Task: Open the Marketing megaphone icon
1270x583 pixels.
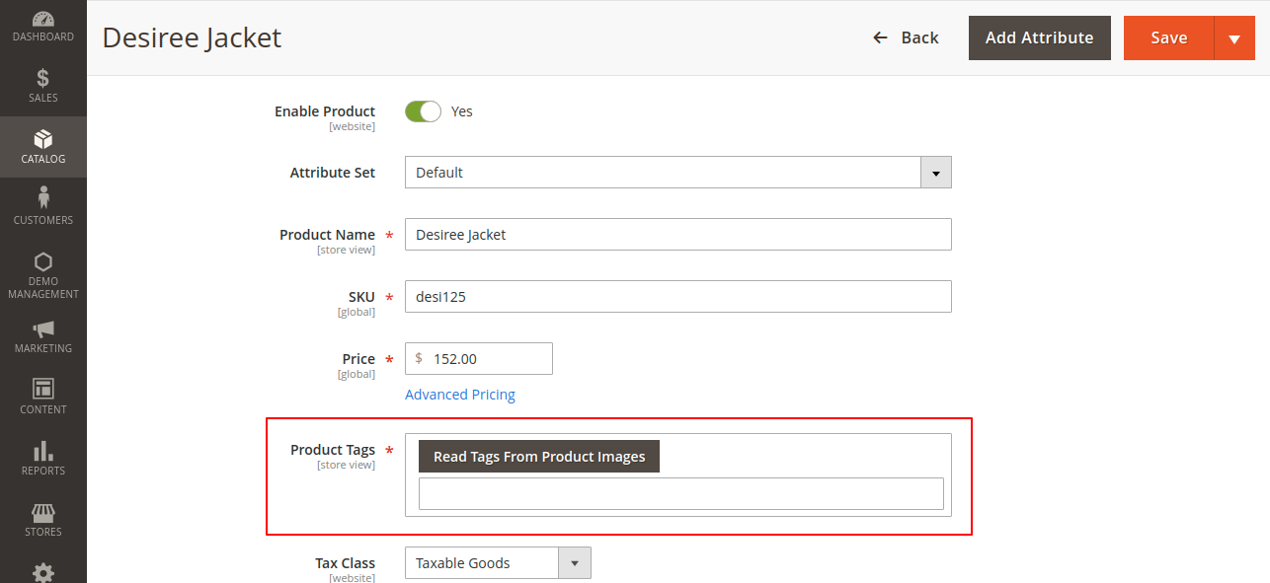Action: [x=42, y=329]
